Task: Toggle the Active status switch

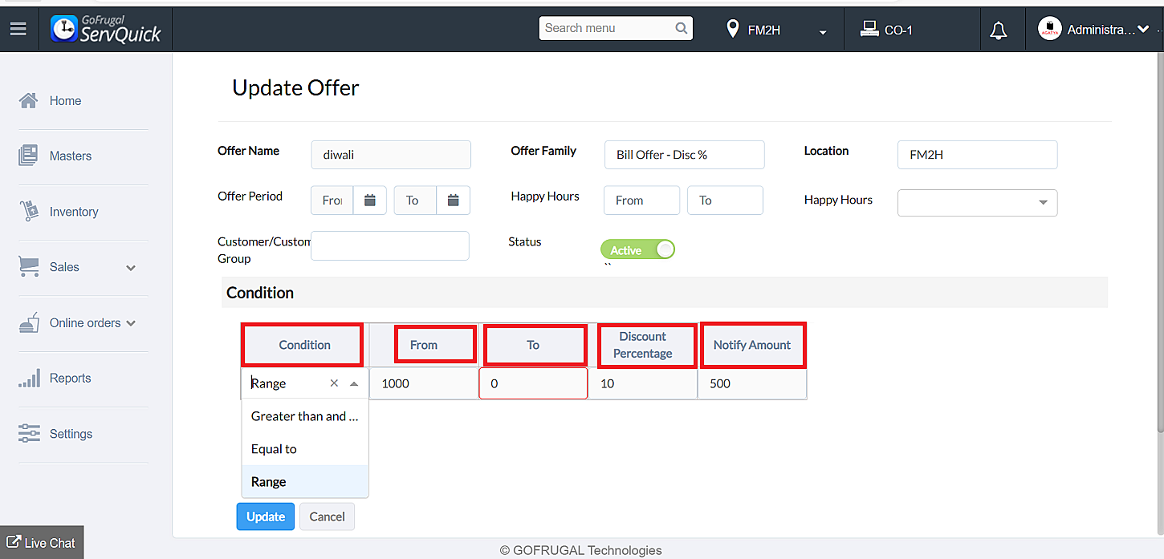Action: [x=638, y=250]
